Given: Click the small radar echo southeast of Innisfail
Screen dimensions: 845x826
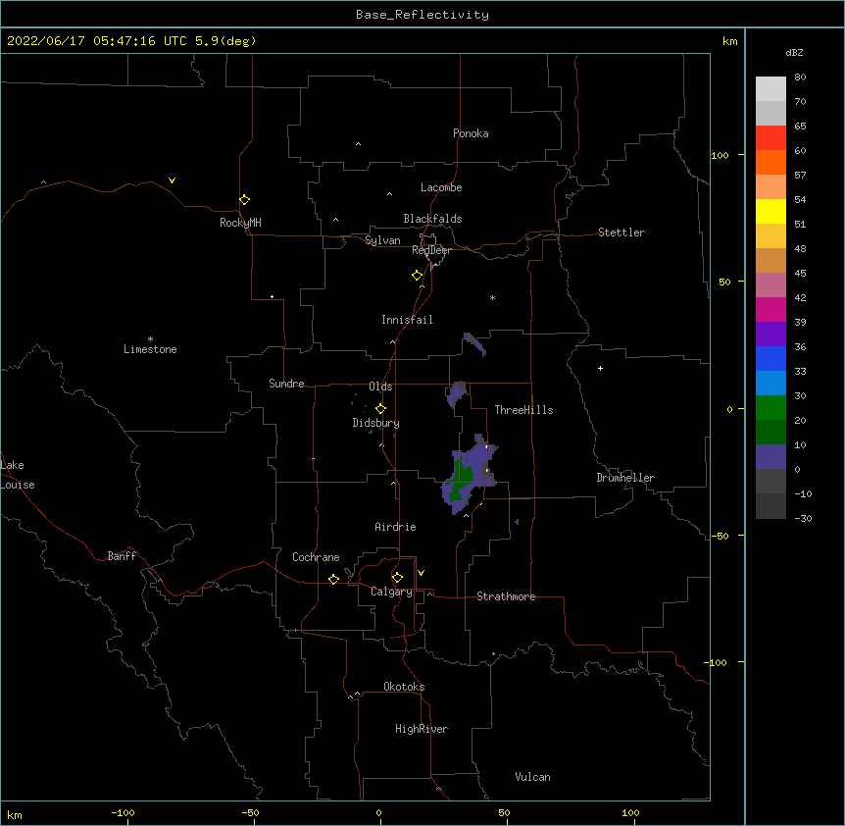Looking at the screenshot, I should point(474,344).
